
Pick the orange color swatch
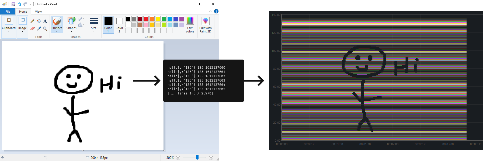point(152,19)
